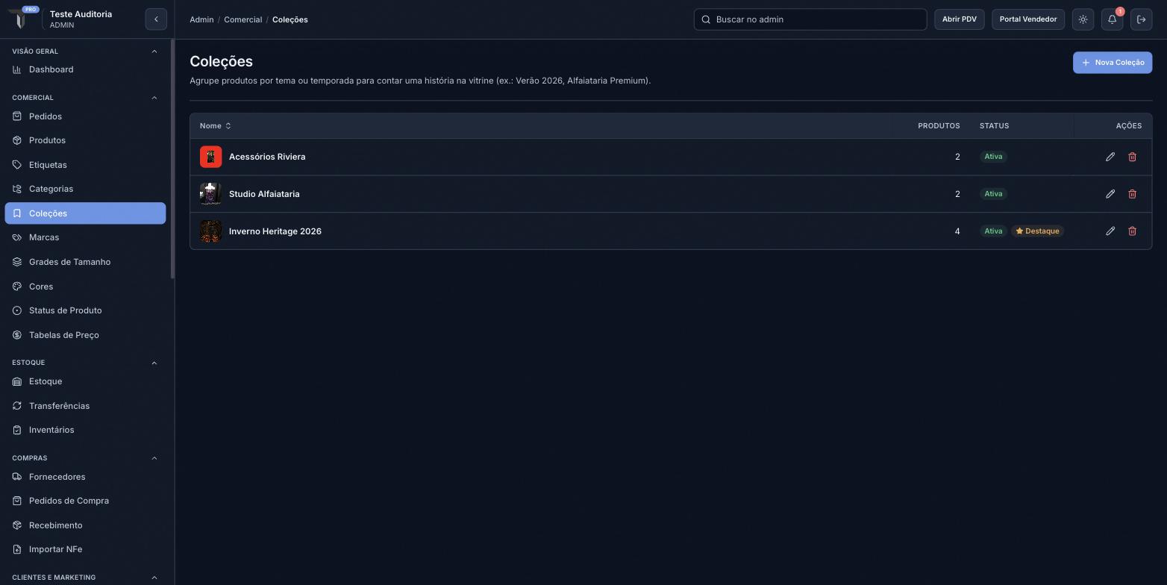The image size is (1167, 585).
Task: Focus the Buscar no admin search field
Action: [810, 19]
